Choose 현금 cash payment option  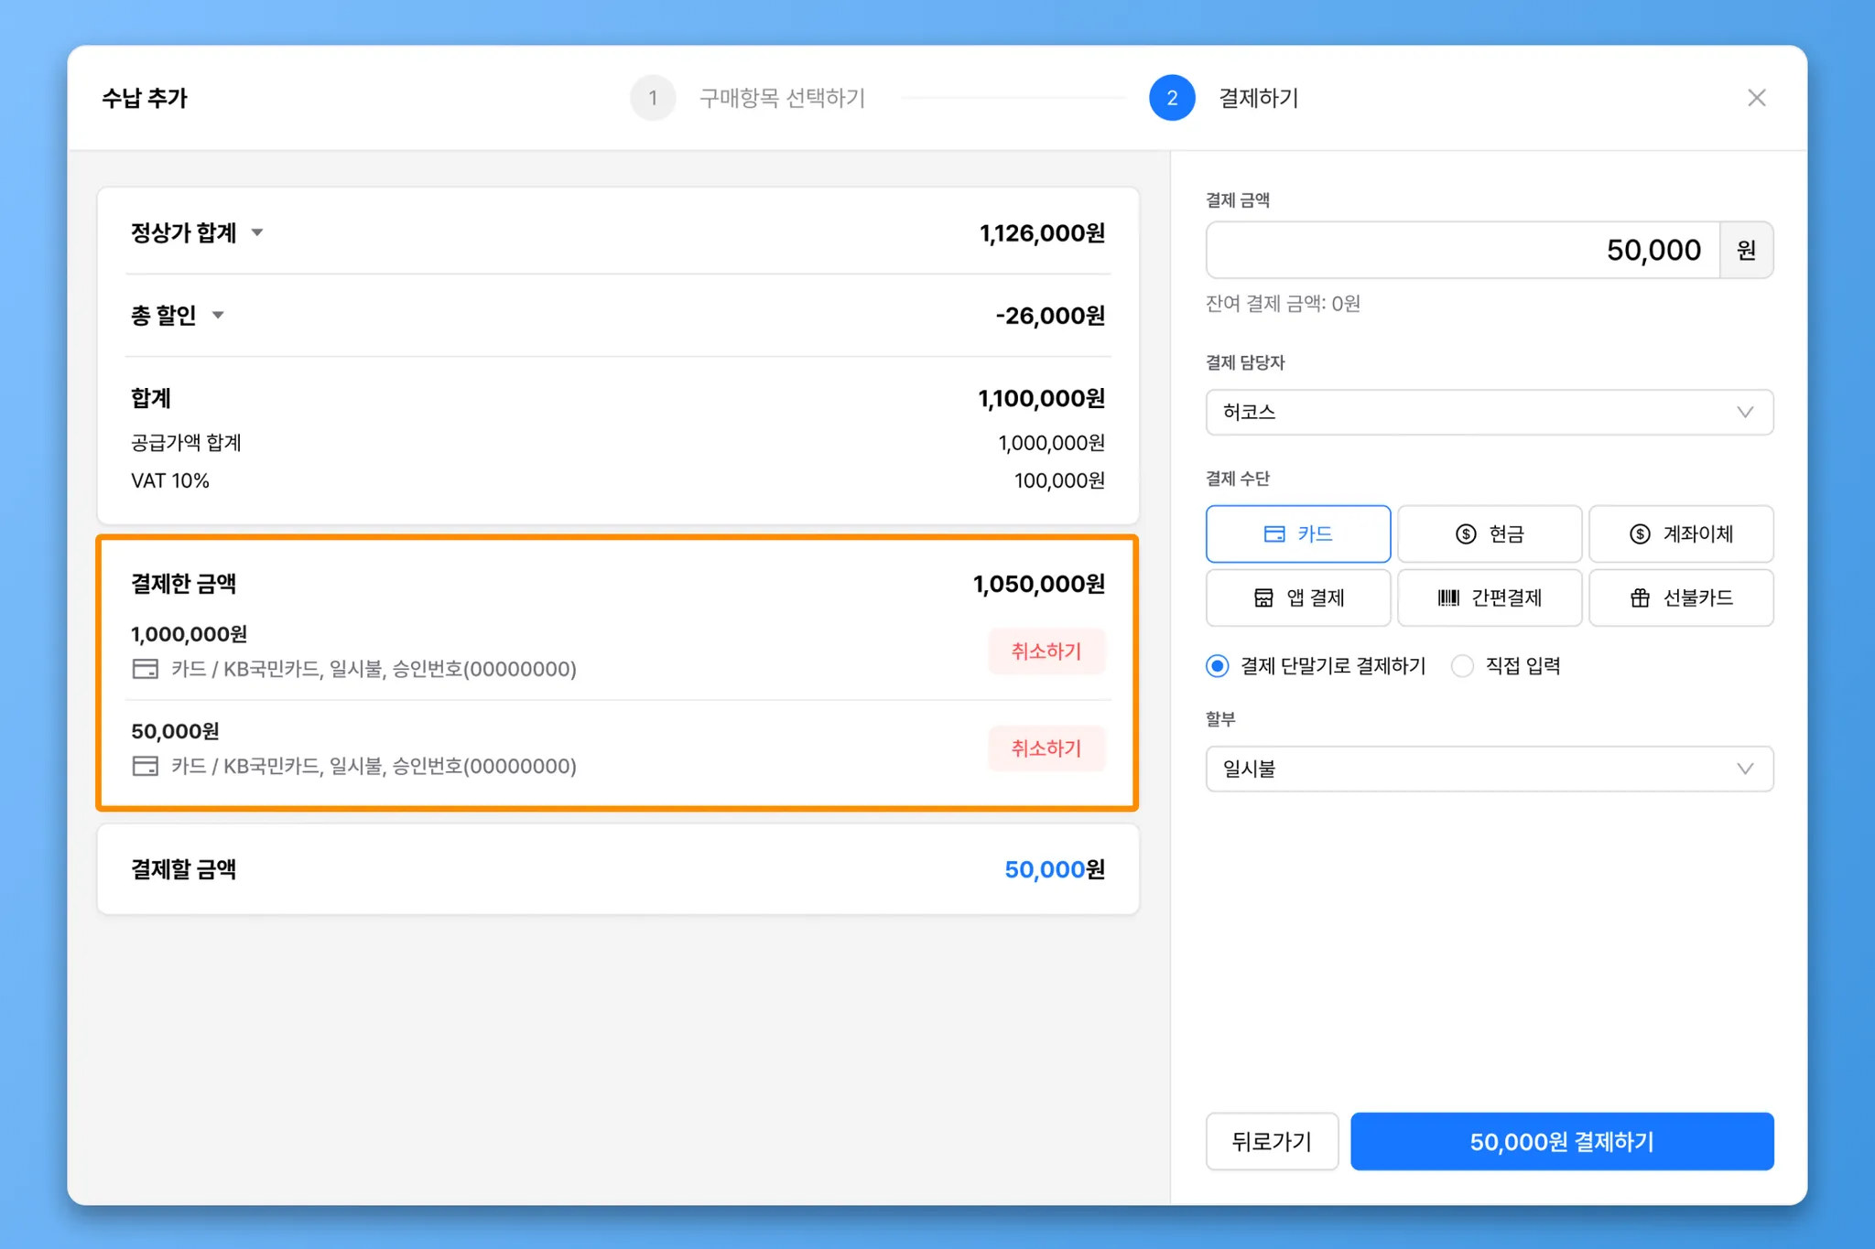pyautogui.click(x=1489, y=533)
